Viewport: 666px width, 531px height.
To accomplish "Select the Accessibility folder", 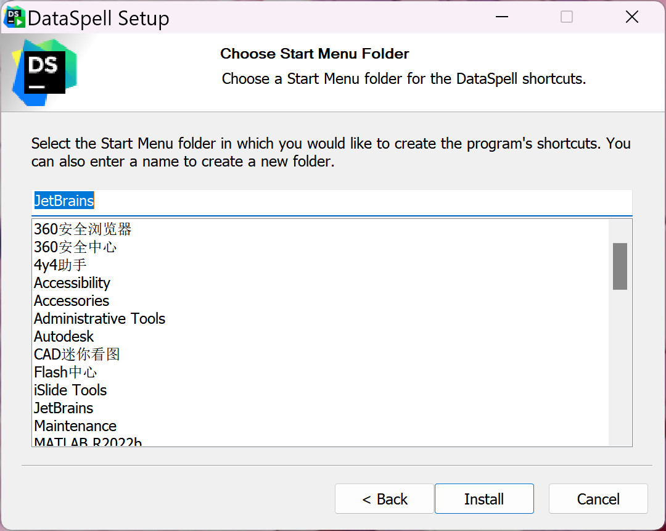I will tap(72, 283).
